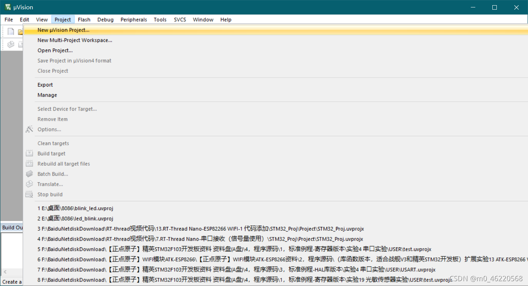Click the Close Project menu entry
Viewport: 528px width, 286px height.
(276, 71)
